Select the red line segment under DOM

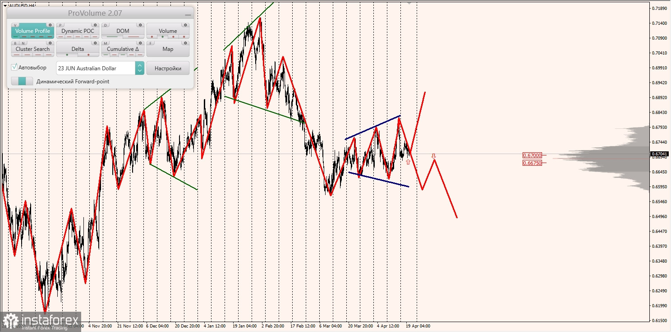point(133,36)
